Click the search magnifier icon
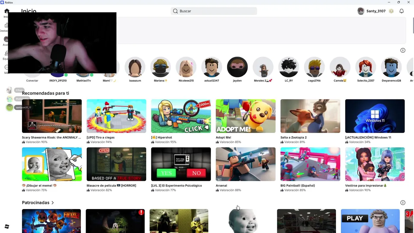This screenshot has width=414, height=233. click(x=175, y=11)
